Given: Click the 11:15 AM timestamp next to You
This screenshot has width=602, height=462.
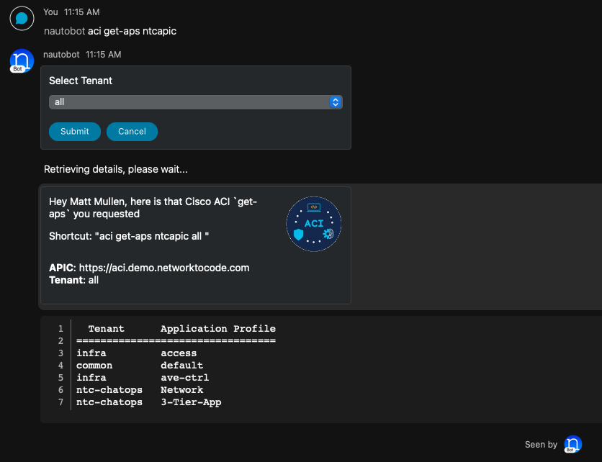Looking at the screenshot, I should 81,12.
